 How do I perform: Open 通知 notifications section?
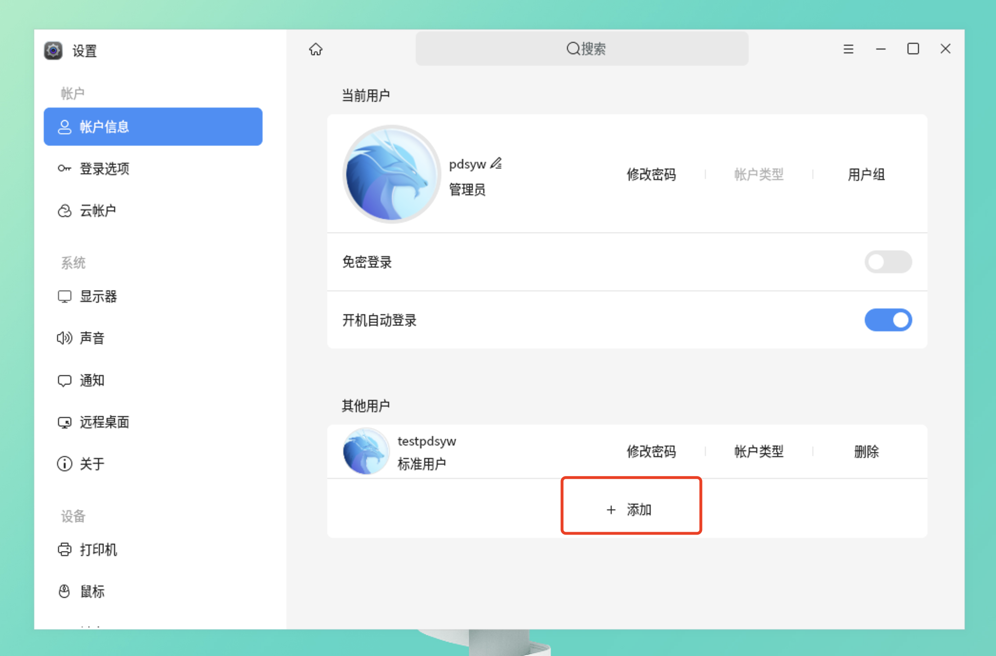tap(92, 380)
